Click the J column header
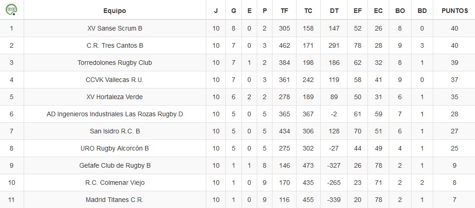This screenshot has height=208, width=475. click(215, 11)
